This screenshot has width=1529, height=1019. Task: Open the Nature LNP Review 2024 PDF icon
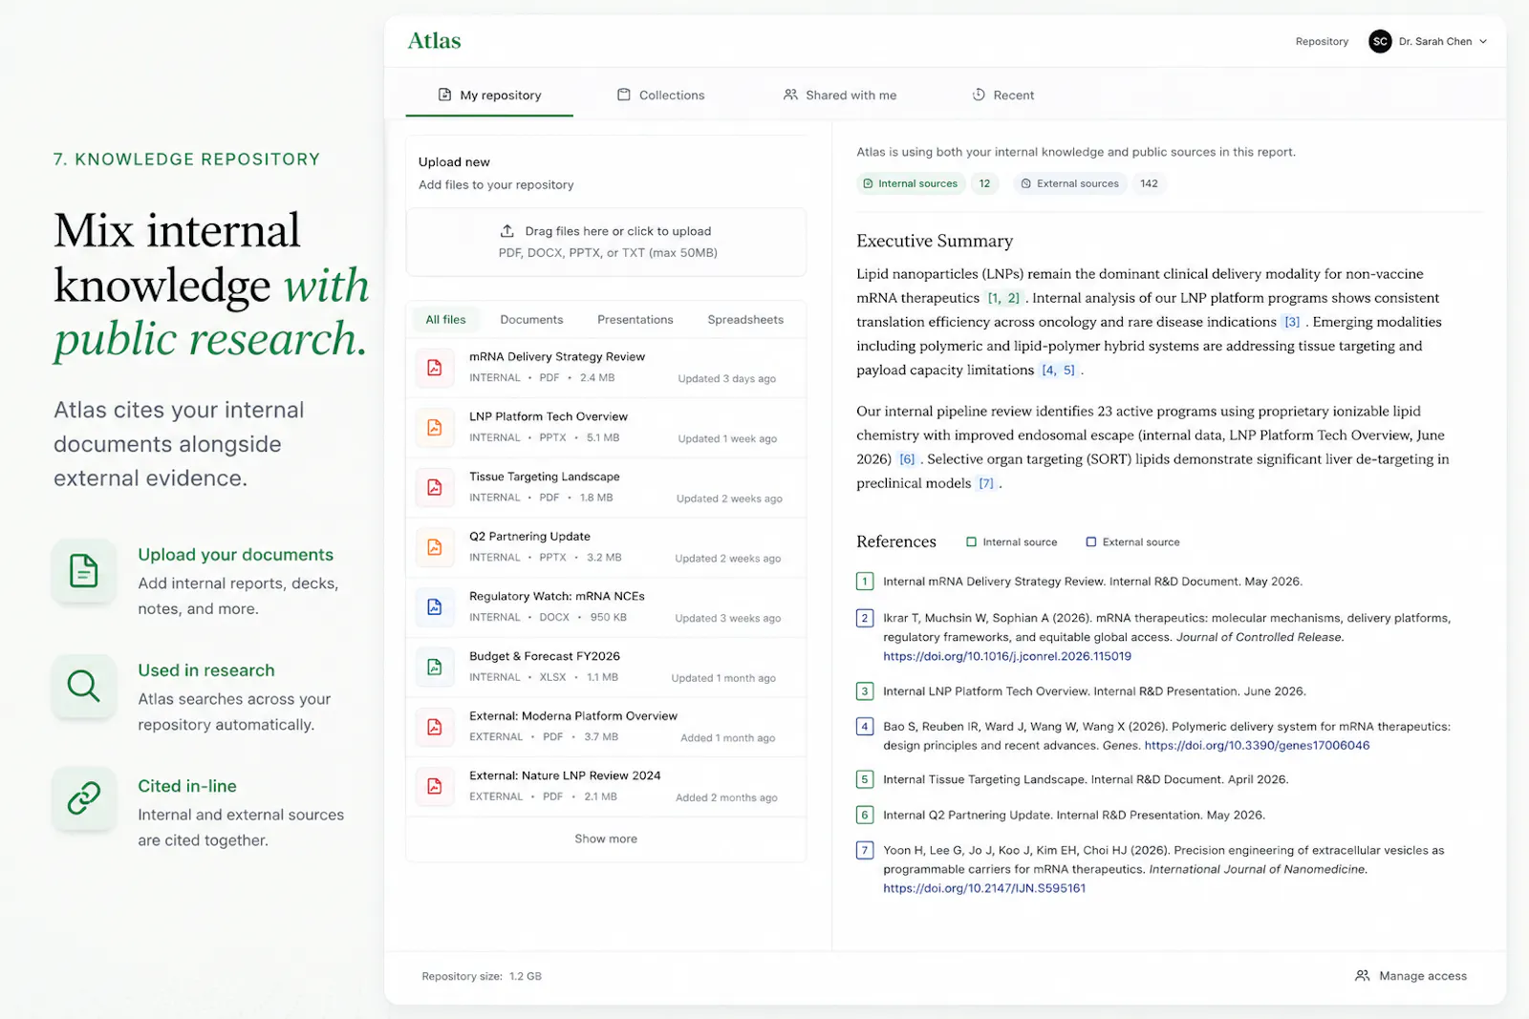pos(434,786)
